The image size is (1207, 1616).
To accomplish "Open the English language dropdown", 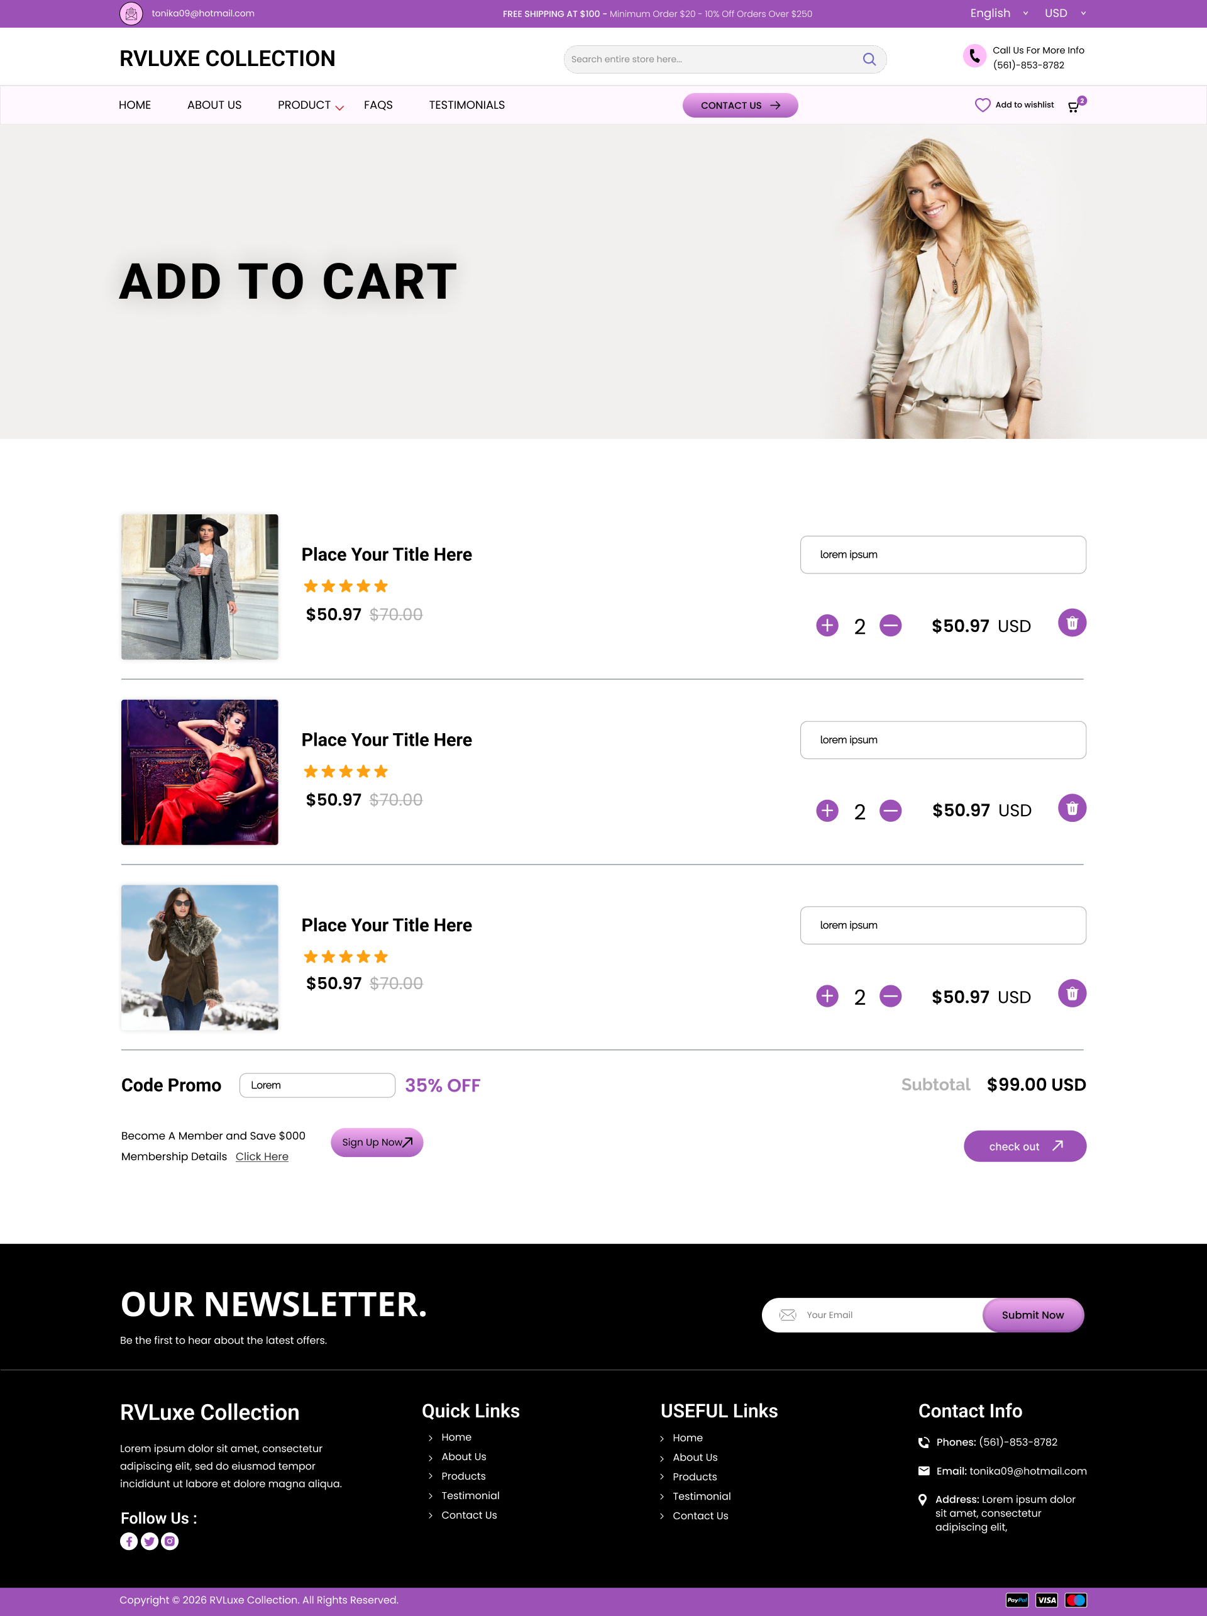I will pos(998,13).
